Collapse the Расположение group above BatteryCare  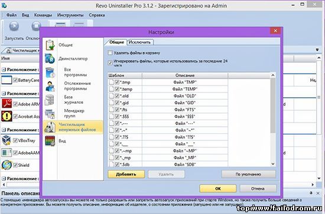pyautogui.click(x=4, y=70)
